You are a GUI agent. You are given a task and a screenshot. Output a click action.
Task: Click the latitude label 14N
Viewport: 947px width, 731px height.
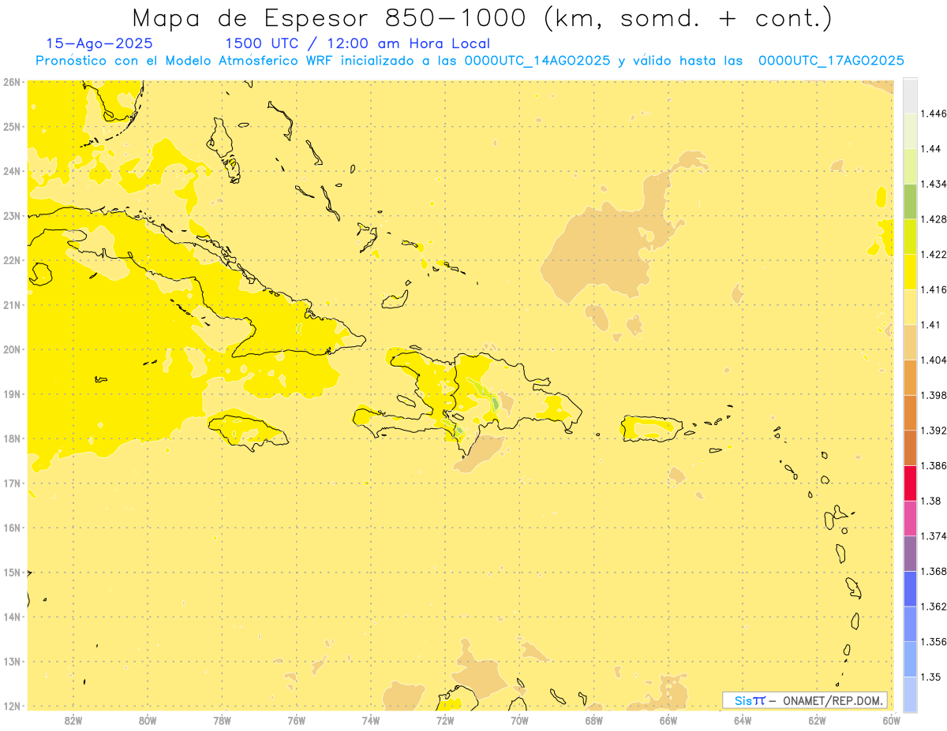pyautogui.click(x=12, y=617)
